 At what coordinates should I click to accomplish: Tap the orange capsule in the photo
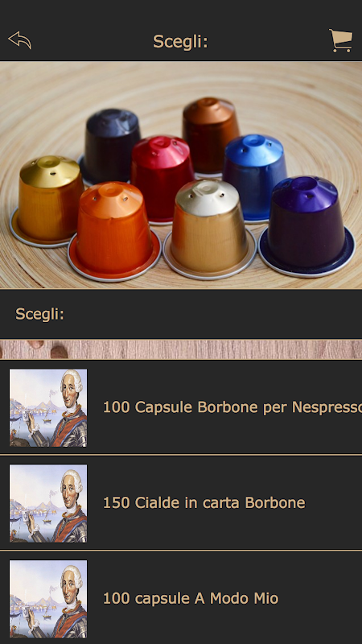113,231
